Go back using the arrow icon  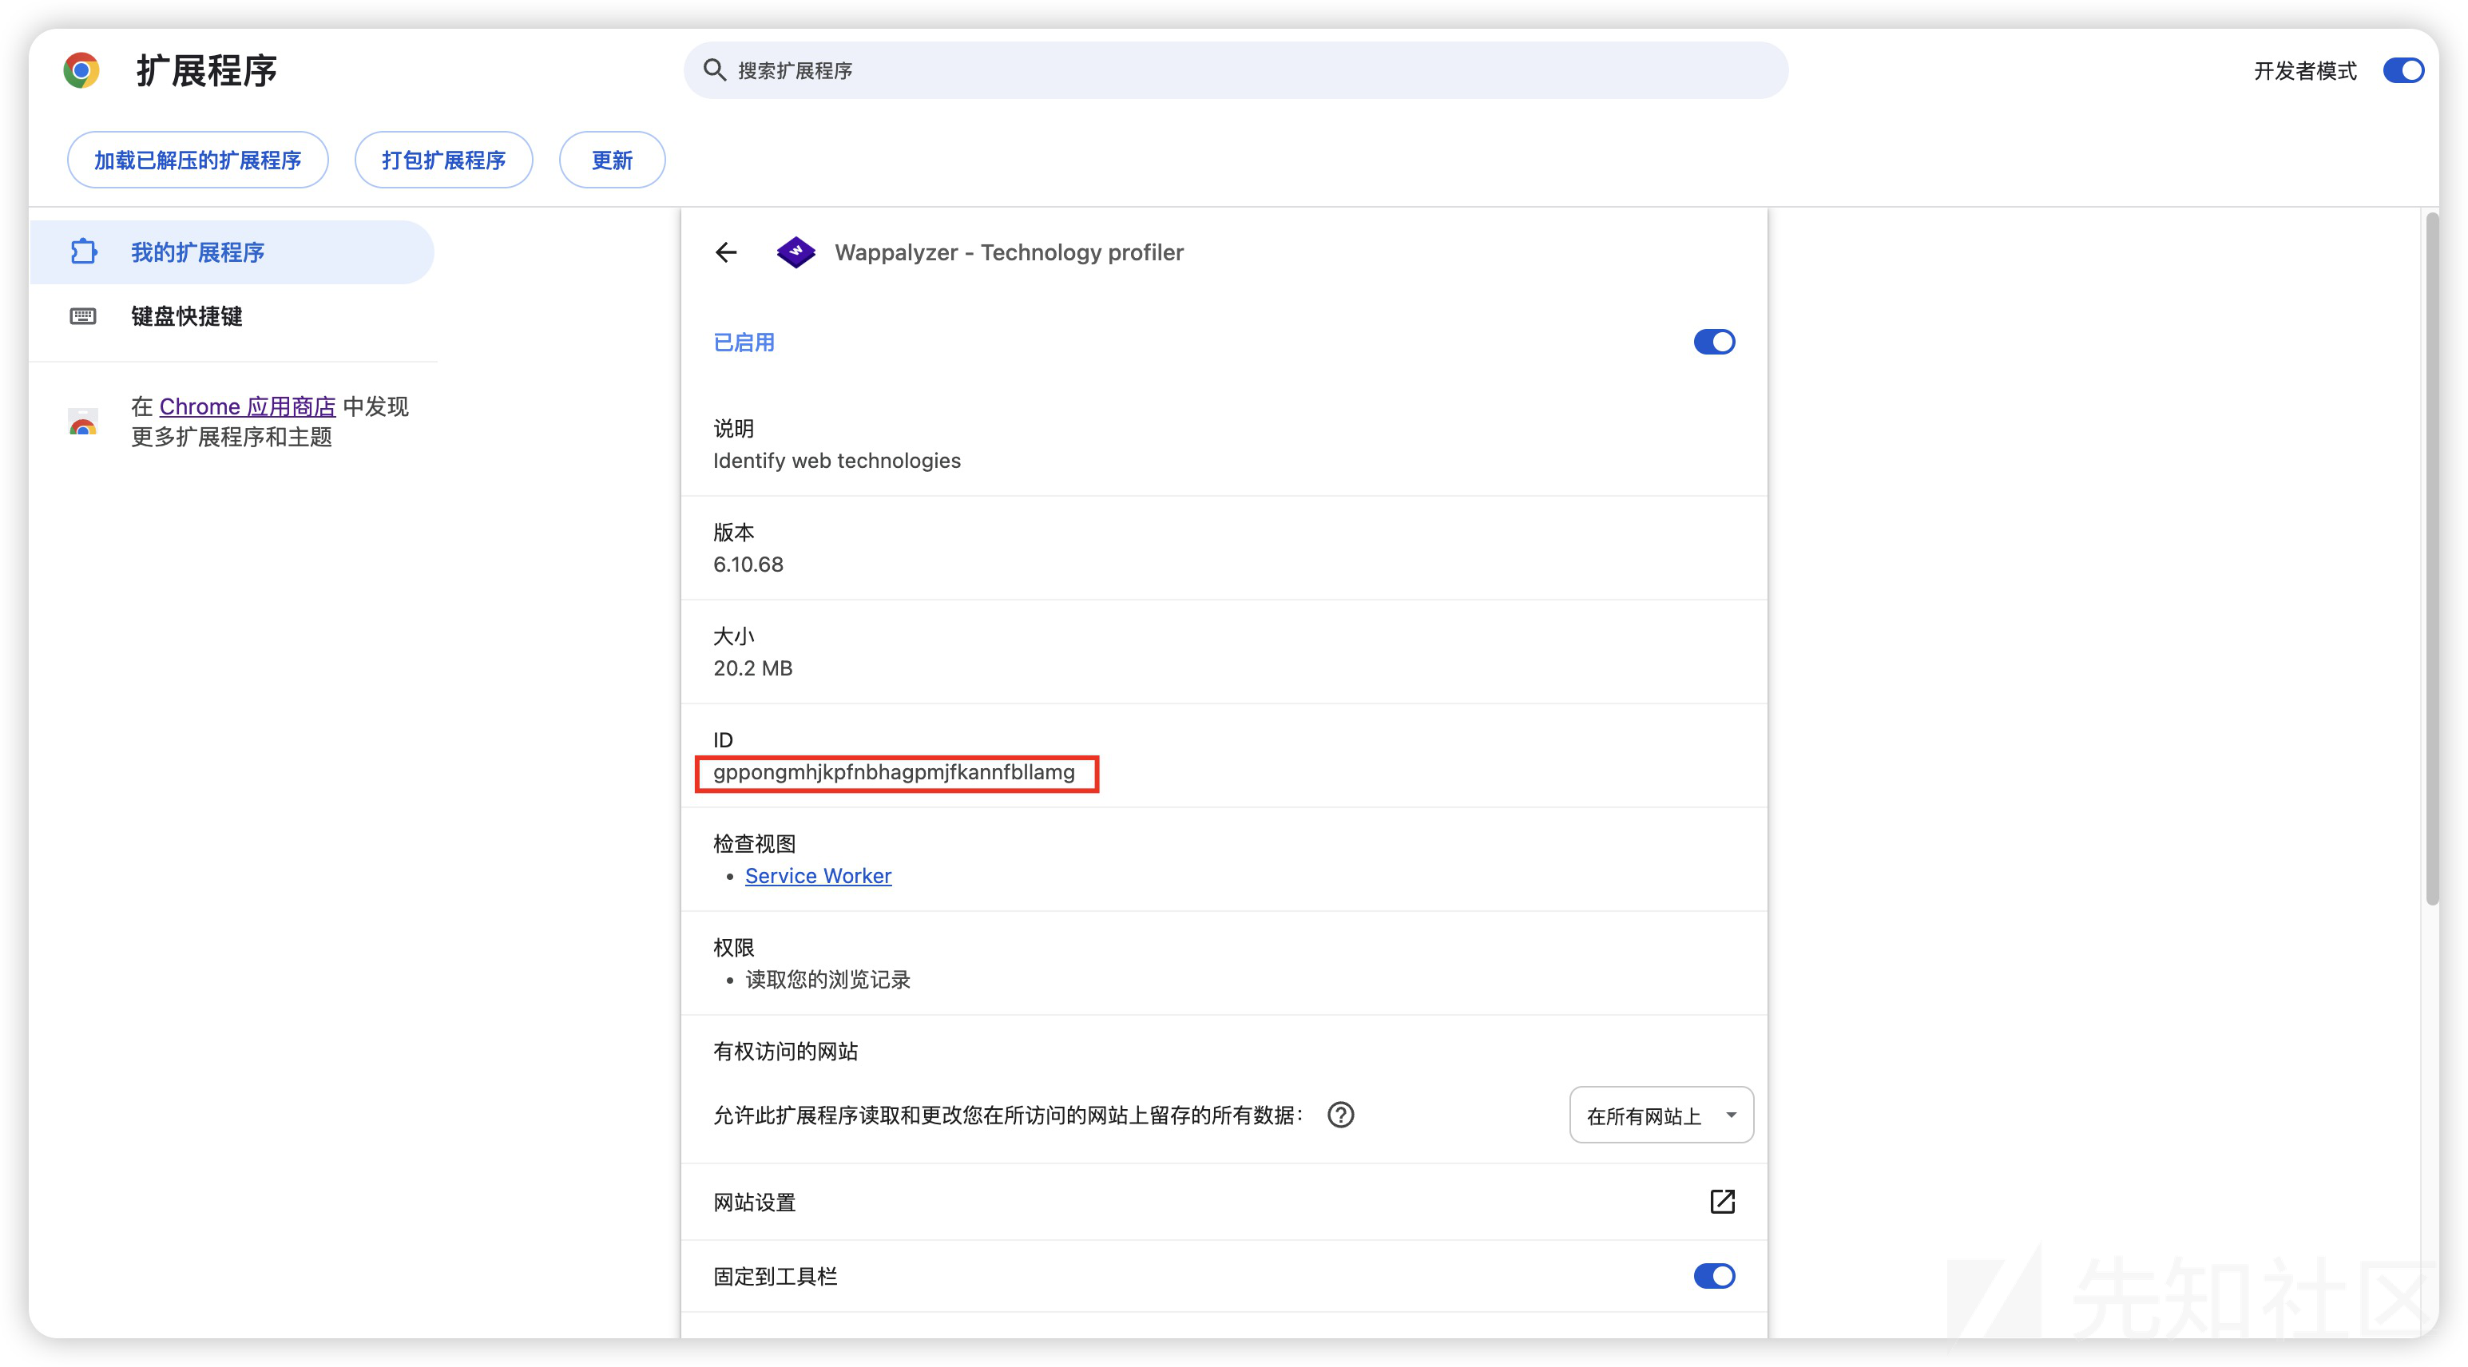726,252
